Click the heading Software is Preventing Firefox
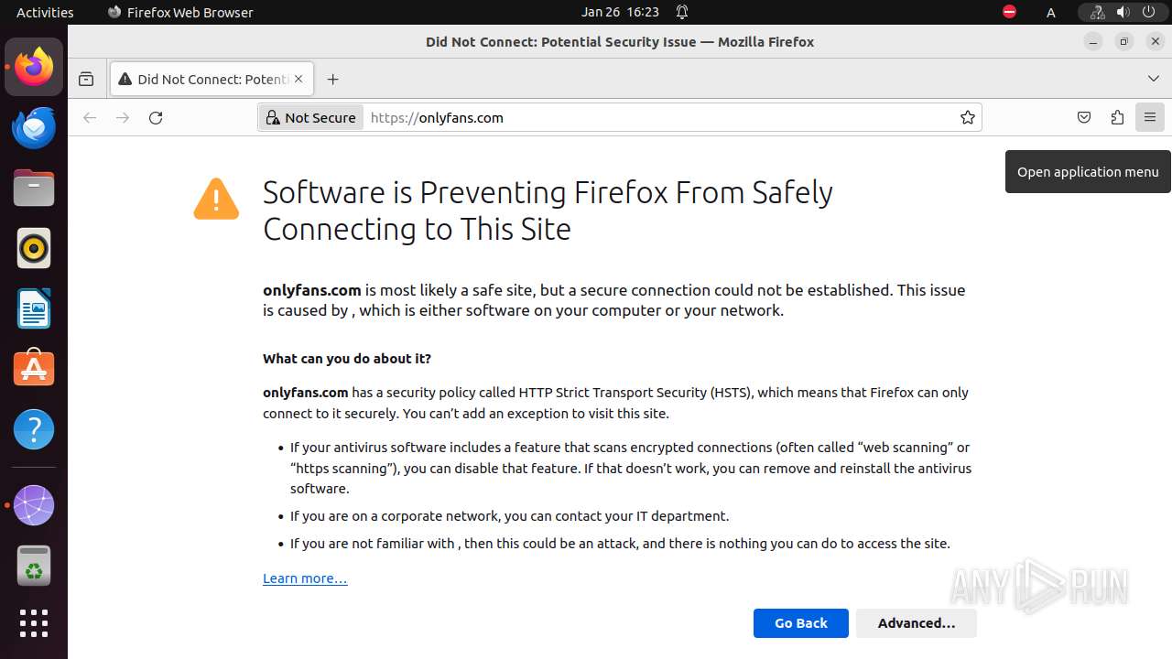Viewport: 1172px width, 659px height. [548, 211]
